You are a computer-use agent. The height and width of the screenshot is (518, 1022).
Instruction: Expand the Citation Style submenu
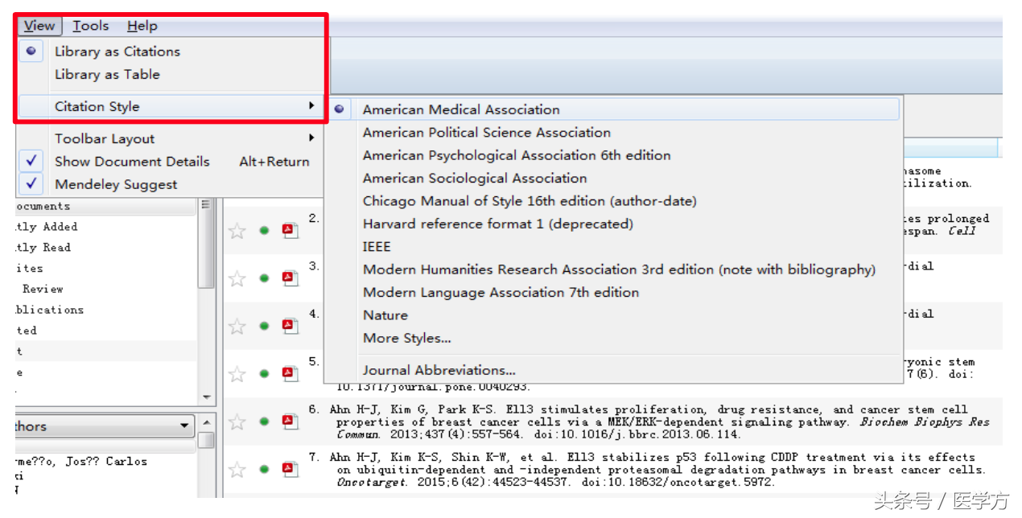pyautogui.click(x=169, y=106)
